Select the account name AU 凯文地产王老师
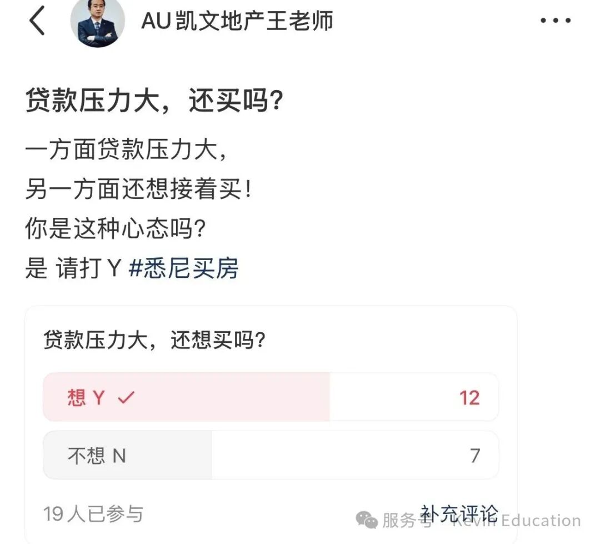This screenshot has width=600, height=544. (x=238, y=21)
